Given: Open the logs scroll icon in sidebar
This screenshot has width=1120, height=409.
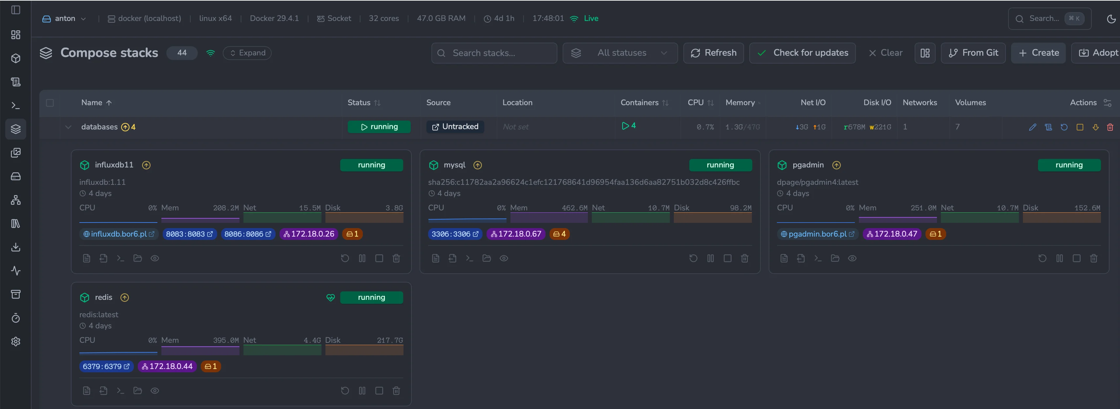Looking at the screenshot, I should coord(16,82).
